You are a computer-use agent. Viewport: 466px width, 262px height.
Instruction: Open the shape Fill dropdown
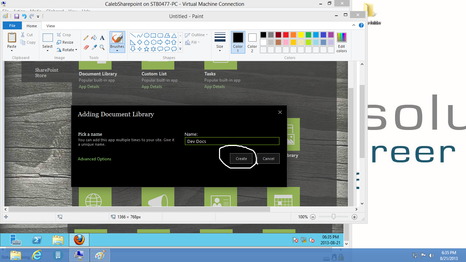(x=192, y=42)
